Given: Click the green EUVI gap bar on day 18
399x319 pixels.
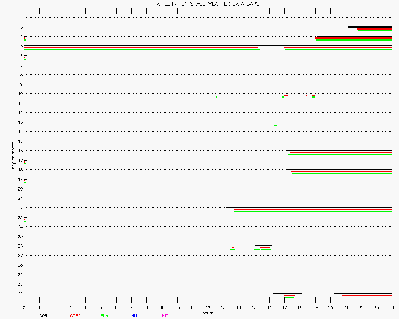Looking at the screenshot, I should pyautogui.click(x=342, y=173).
